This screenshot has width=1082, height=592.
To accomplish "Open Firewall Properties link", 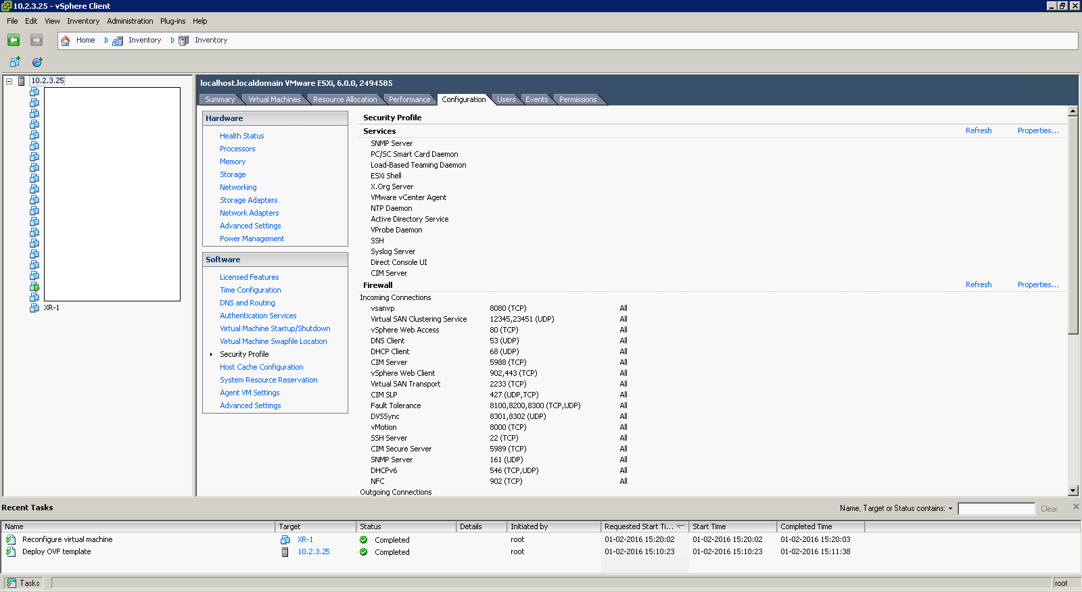I will coord(1038,285).
